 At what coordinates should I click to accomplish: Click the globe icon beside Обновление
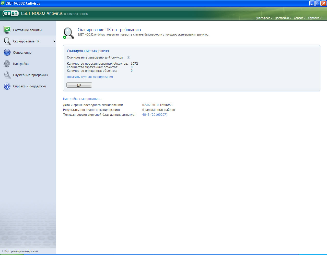coord(7,52)
